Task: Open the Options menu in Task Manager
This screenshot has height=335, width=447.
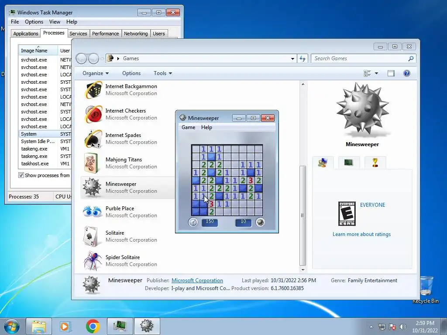Action: 34,22
